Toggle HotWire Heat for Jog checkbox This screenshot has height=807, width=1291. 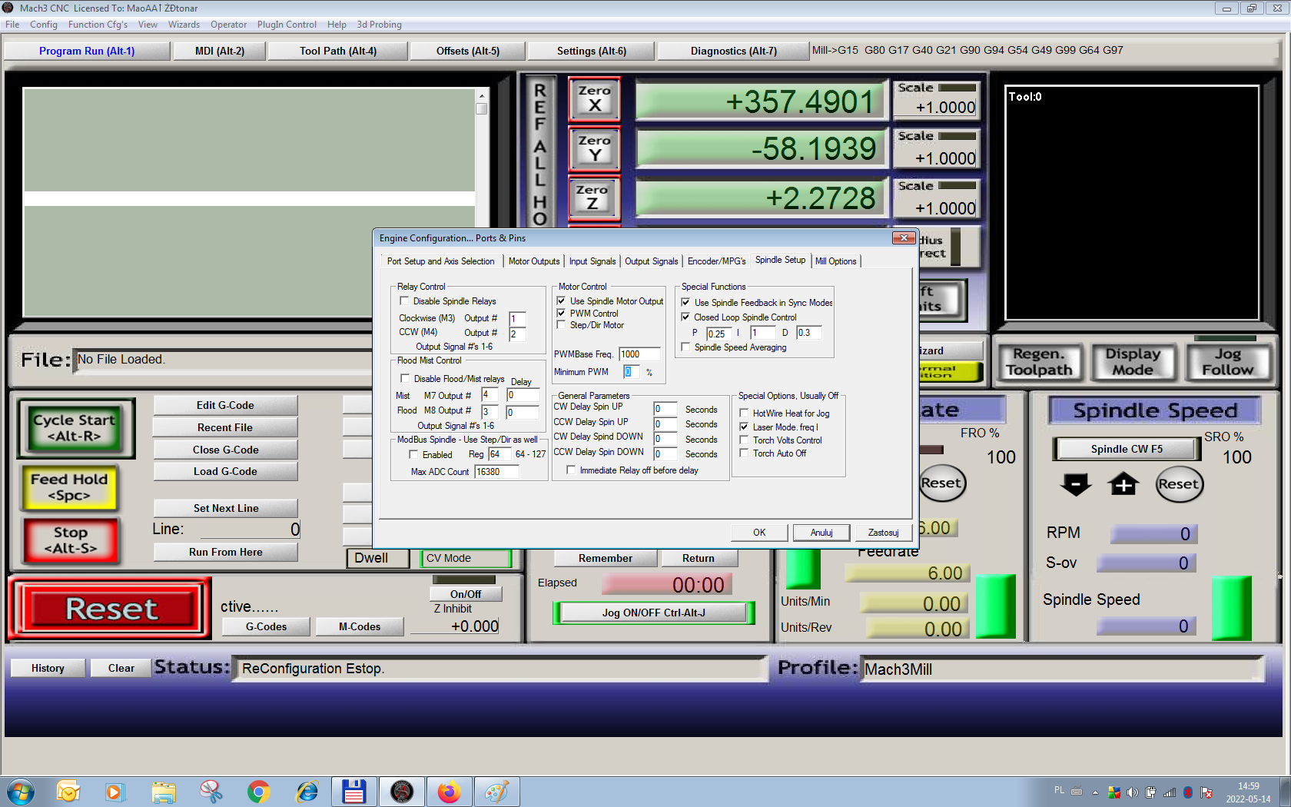coord(744,413)
